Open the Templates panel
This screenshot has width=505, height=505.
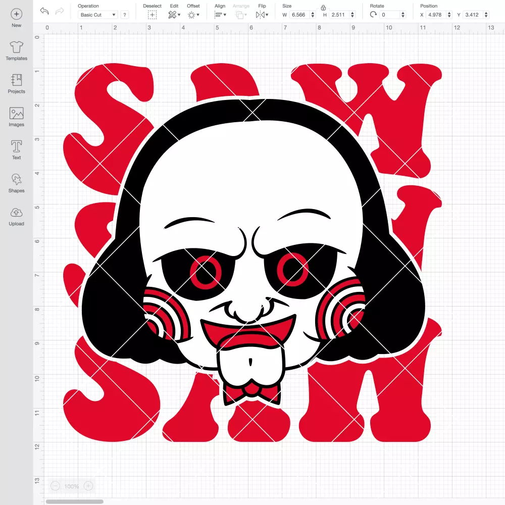[x=17, y=51]
